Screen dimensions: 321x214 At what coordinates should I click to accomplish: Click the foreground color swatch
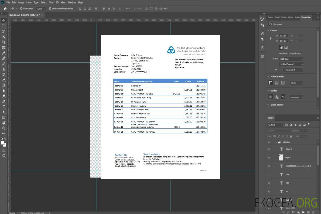click(x=3, y=143)
